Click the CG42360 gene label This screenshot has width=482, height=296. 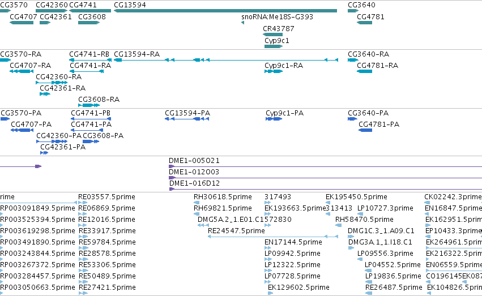(x=52, y=5)
